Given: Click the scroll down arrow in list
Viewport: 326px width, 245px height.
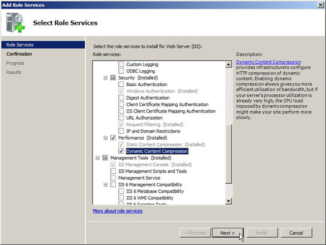Looking at the screenshot, I should 228,201.
